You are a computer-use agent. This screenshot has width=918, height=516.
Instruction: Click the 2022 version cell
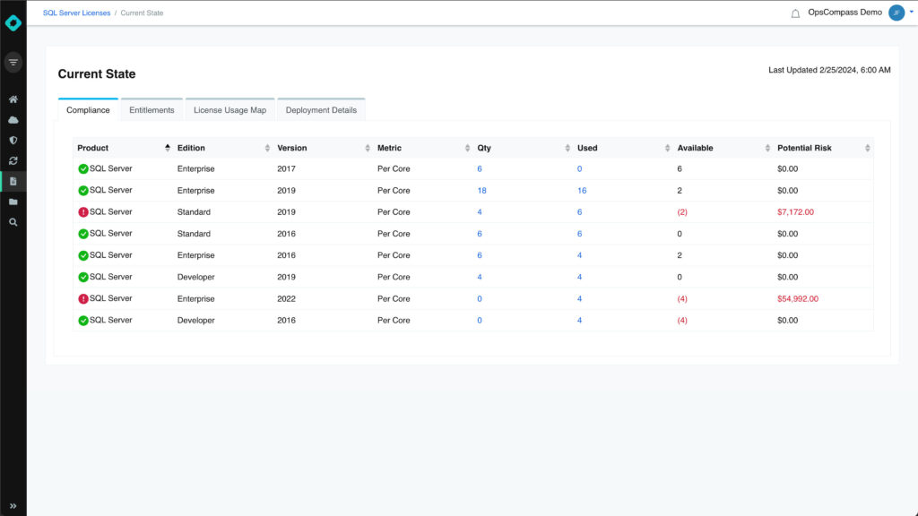coord(286,299)
